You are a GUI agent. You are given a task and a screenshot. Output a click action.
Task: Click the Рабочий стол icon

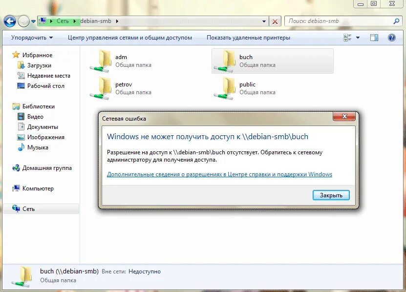pos(21,85)
